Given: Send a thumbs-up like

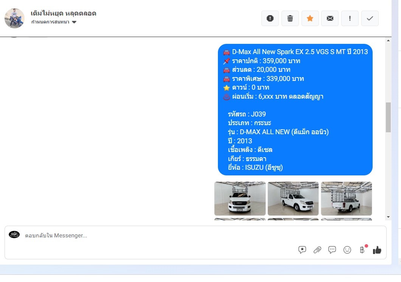Looking at the screenshot, I should pos(377,250).
